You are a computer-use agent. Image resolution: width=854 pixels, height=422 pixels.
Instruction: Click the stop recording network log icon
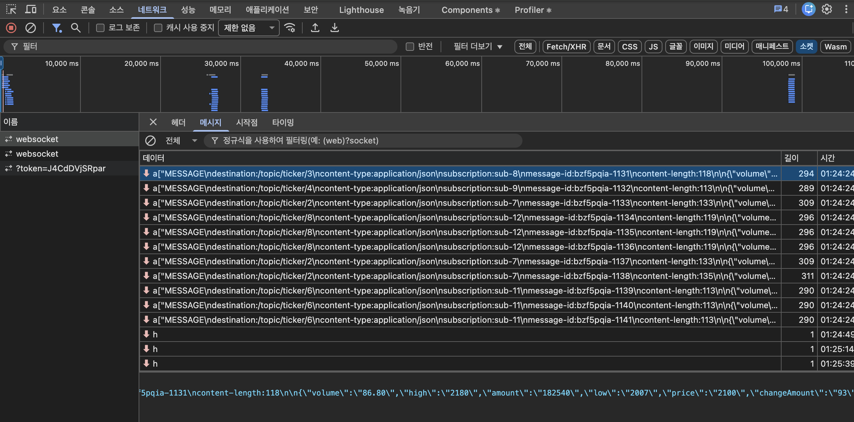tap(11, 28)
